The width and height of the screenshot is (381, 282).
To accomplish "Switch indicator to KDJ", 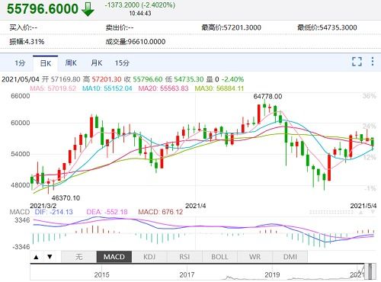I will click(x=149, y=257).
